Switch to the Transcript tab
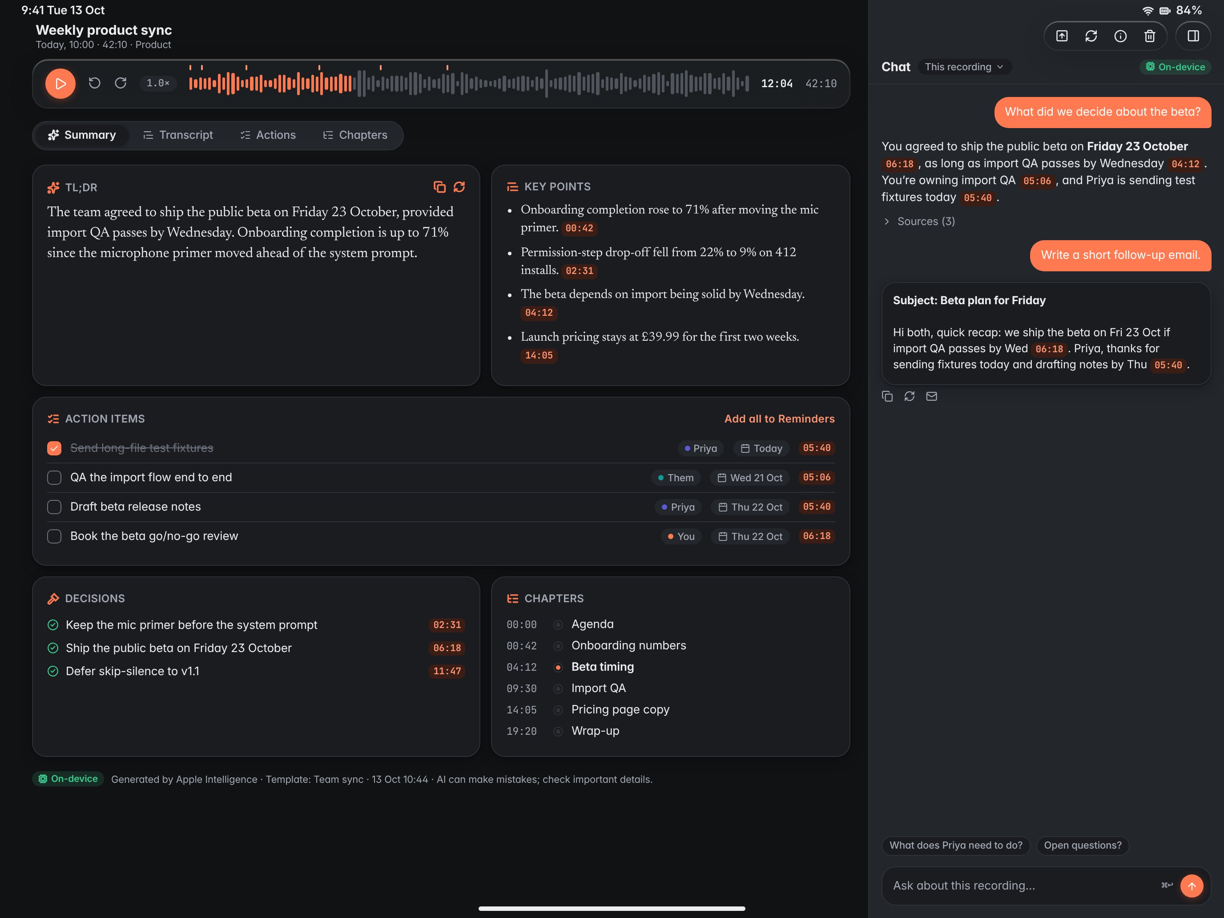The width and height of the screenshot is (1224, 918). click(178, 135)
